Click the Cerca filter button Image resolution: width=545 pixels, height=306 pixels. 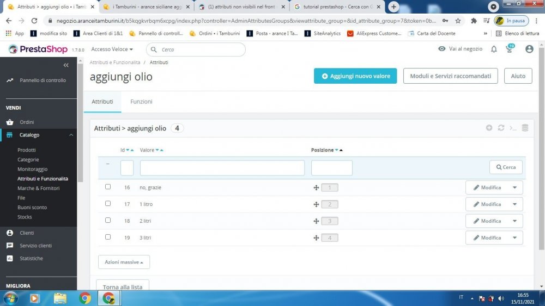pos(506,167)
